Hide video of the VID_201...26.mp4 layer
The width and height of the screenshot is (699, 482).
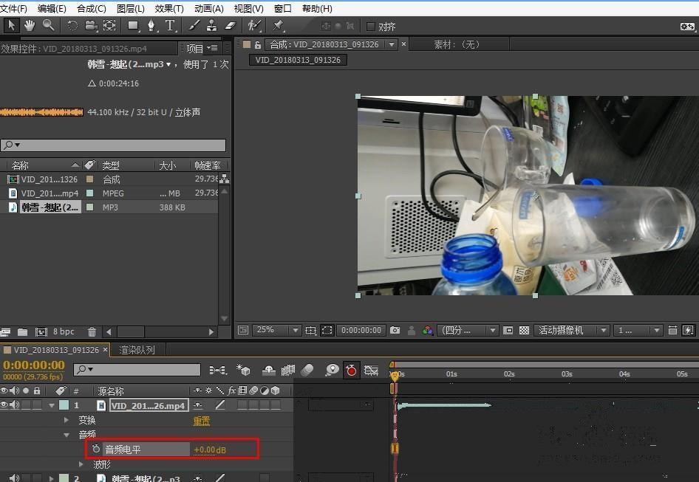[4, 404]
